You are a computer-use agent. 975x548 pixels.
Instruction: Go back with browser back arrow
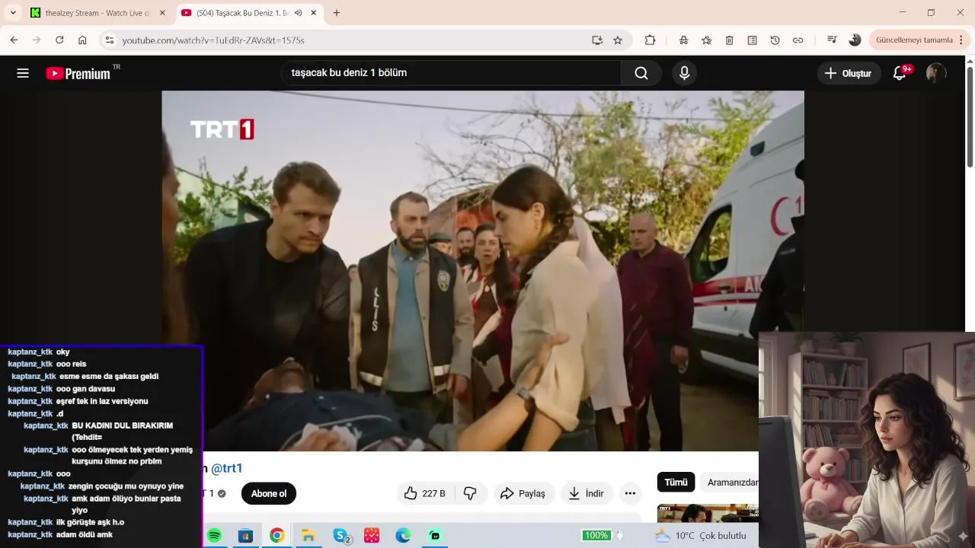14,40
